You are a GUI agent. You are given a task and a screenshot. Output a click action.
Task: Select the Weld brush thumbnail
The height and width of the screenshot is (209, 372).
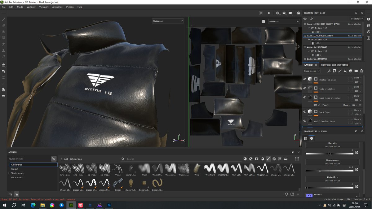[x=197, y=170]
